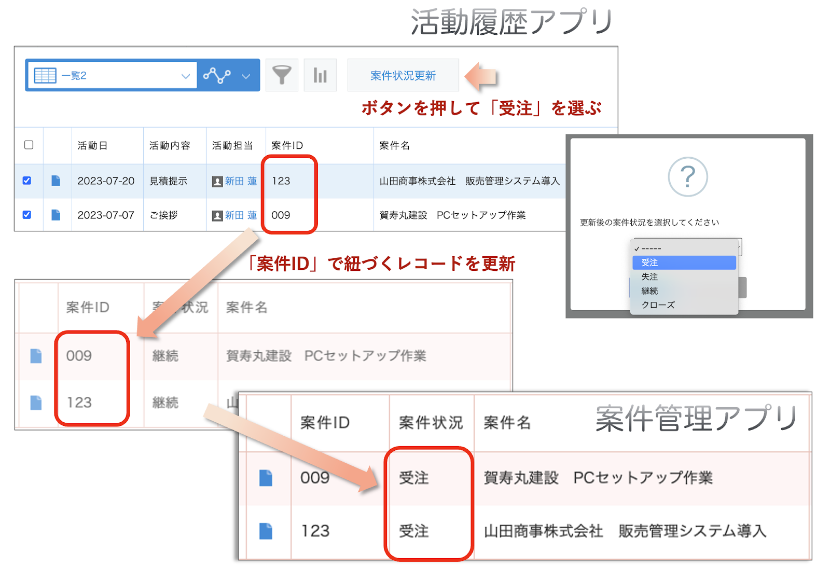Click 賀寿丸建設 name in faded case list
Viewport: 830px width, 581px height.
click(326, 356)
